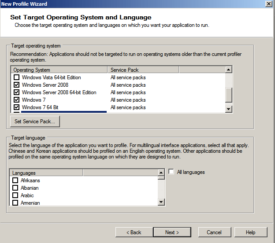
Task: Select Windows Server 2008 64-bit Edition row text
Action: point(59,92)
